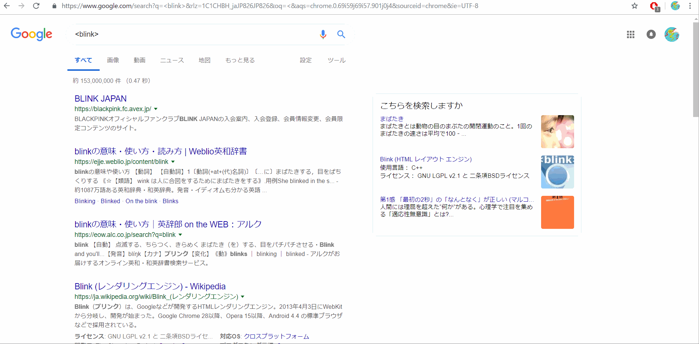Open the red extension icon with badge
This screenshot has width=699, height=344.
click(655, 6)
